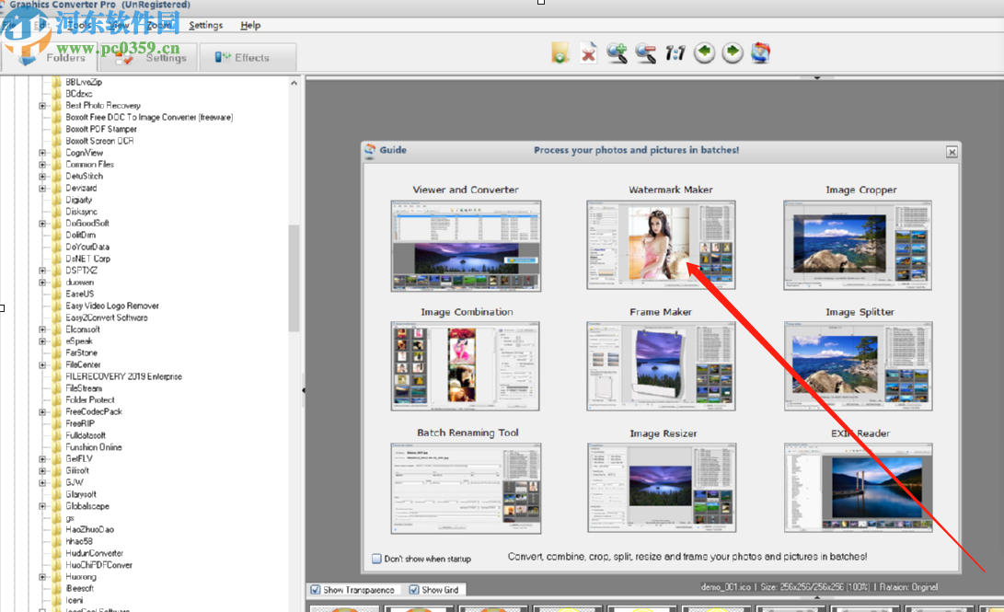The image size is (1004, 612).
Task: Go to next image with right arrow
Action: [733, 53]
